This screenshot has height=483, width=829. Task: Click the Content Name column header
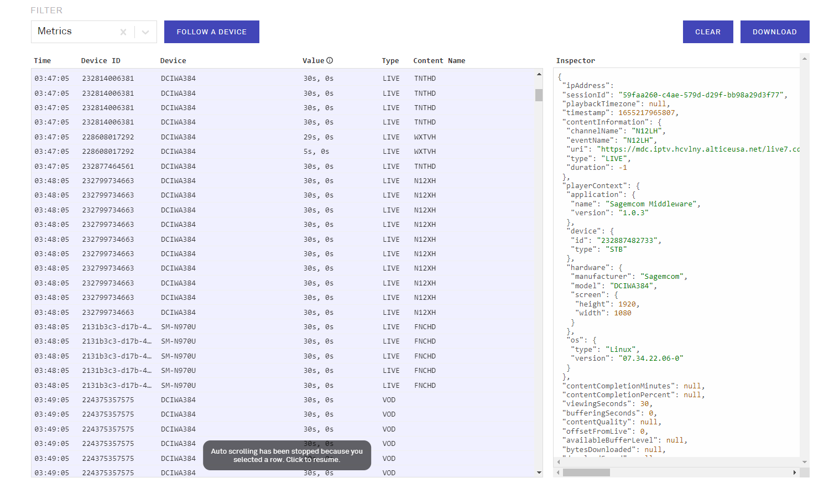[439, 61]
